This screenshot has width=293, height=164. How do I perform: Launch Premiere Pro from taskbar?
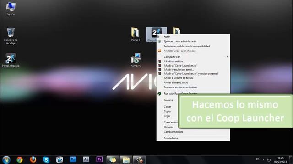(x=99, y=159)
